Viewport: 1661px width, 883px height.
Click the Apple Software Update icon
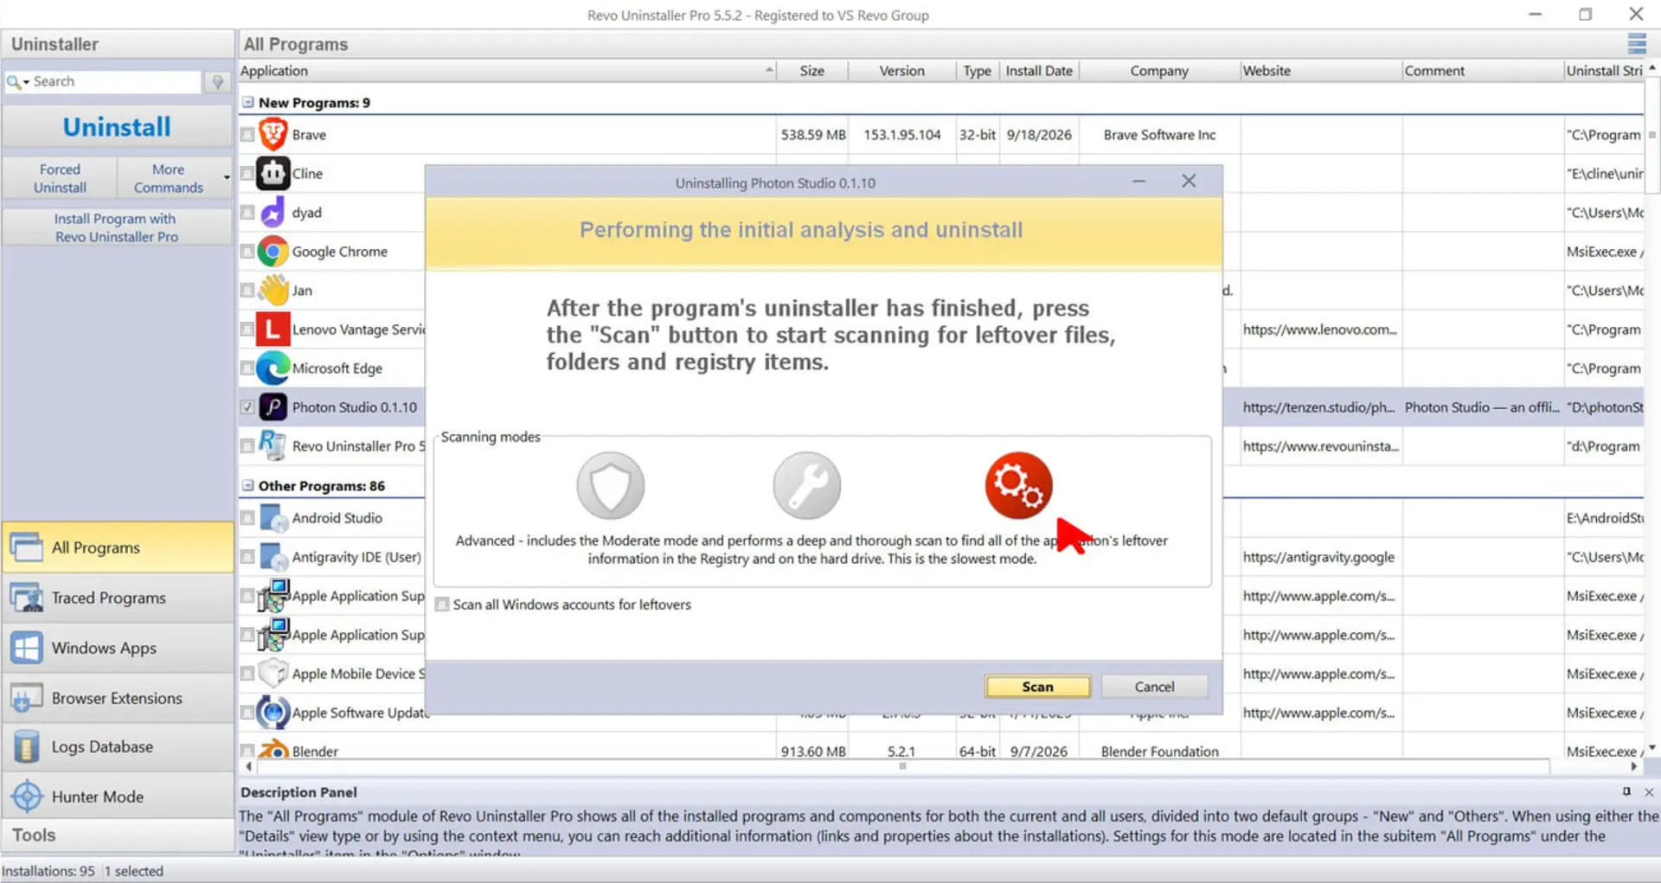[273, 713]
